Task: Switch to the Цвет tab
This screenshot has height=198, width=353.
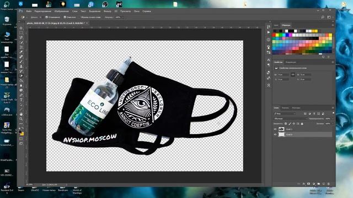Action: click(x=276, y=25)
